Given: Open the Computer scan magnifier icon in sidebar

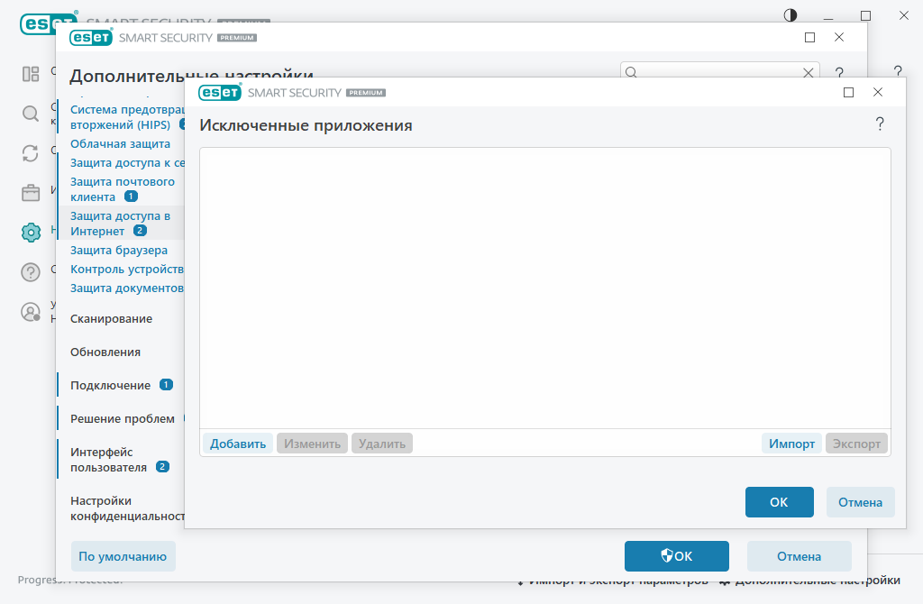Looking at the screenshot, I should click(x=31, y=114).
